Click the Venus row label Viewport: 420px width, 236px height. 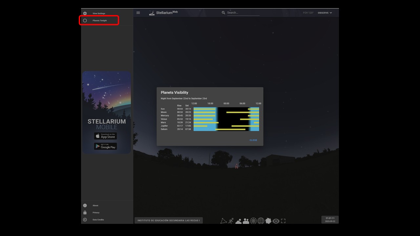click(164, 119)
